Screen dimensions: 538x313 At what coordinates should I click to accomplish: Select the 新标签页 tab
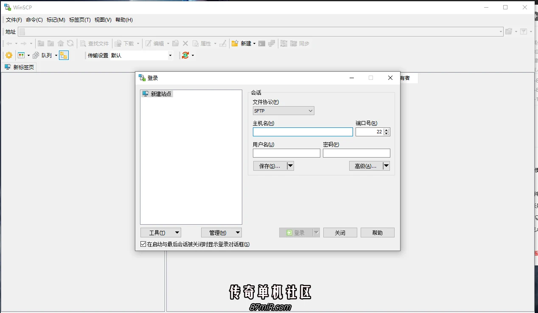[x=20, y=67]
